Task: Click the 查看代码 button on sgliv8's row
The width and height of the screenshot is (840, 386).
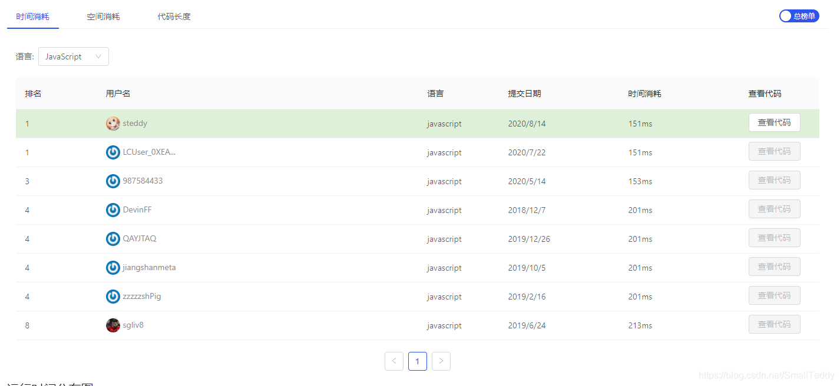Action: pyautogui.click(x=774, y=324)
